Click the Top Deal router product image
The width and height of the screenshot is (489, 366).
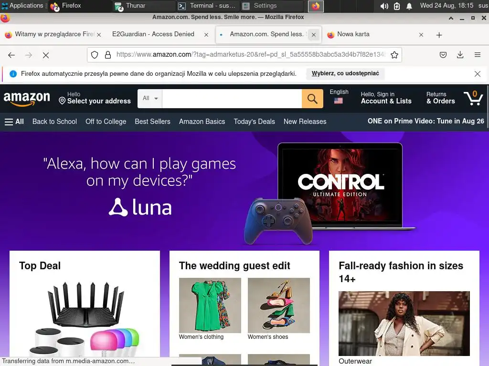85,319
